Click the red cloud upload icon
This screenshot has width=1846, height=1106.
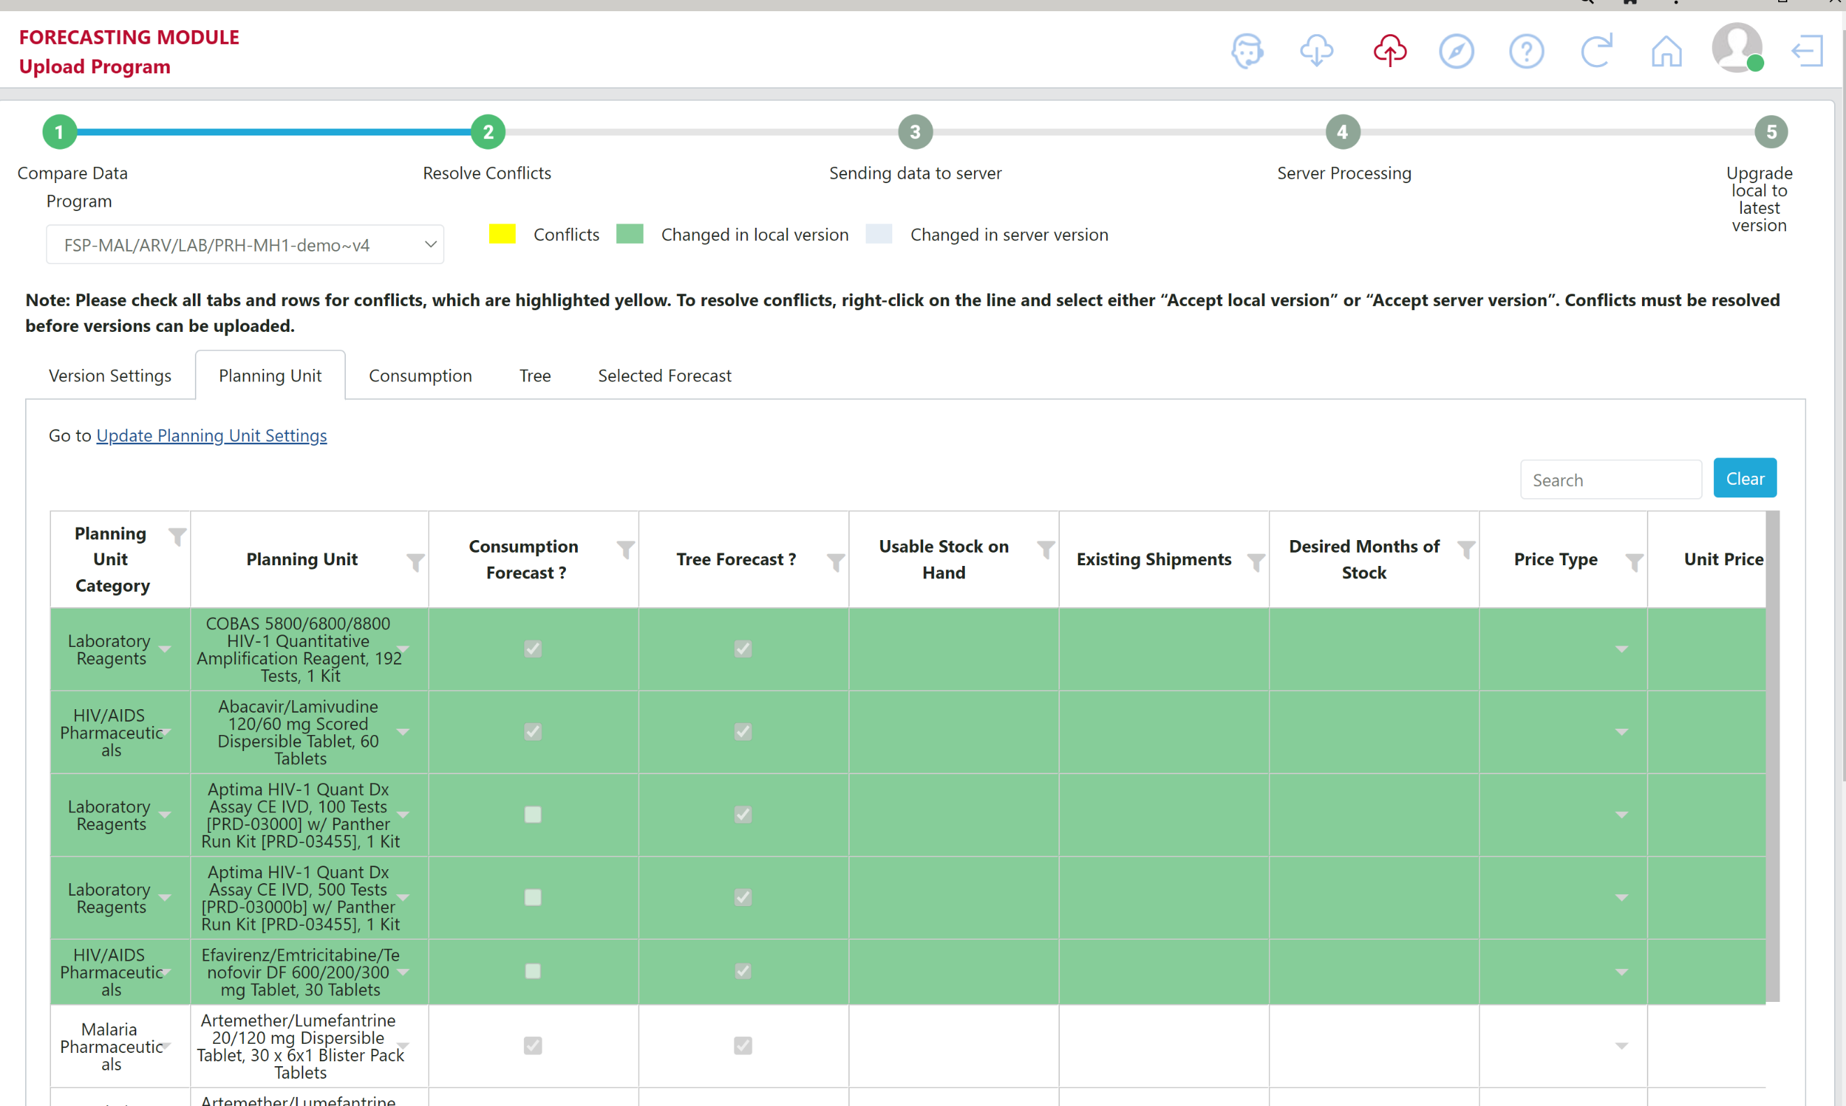pos(1390,52)
